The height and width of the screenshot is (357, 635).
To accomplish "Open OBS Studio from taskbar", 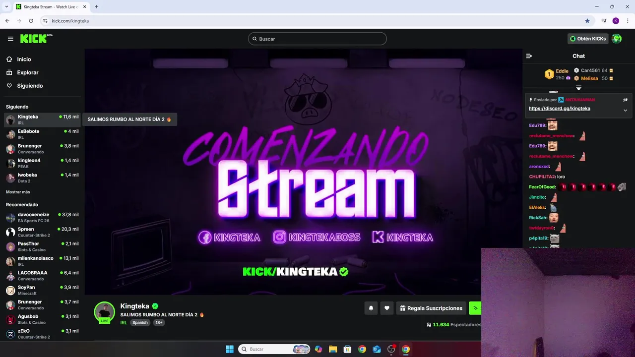I will click(391, 349).
